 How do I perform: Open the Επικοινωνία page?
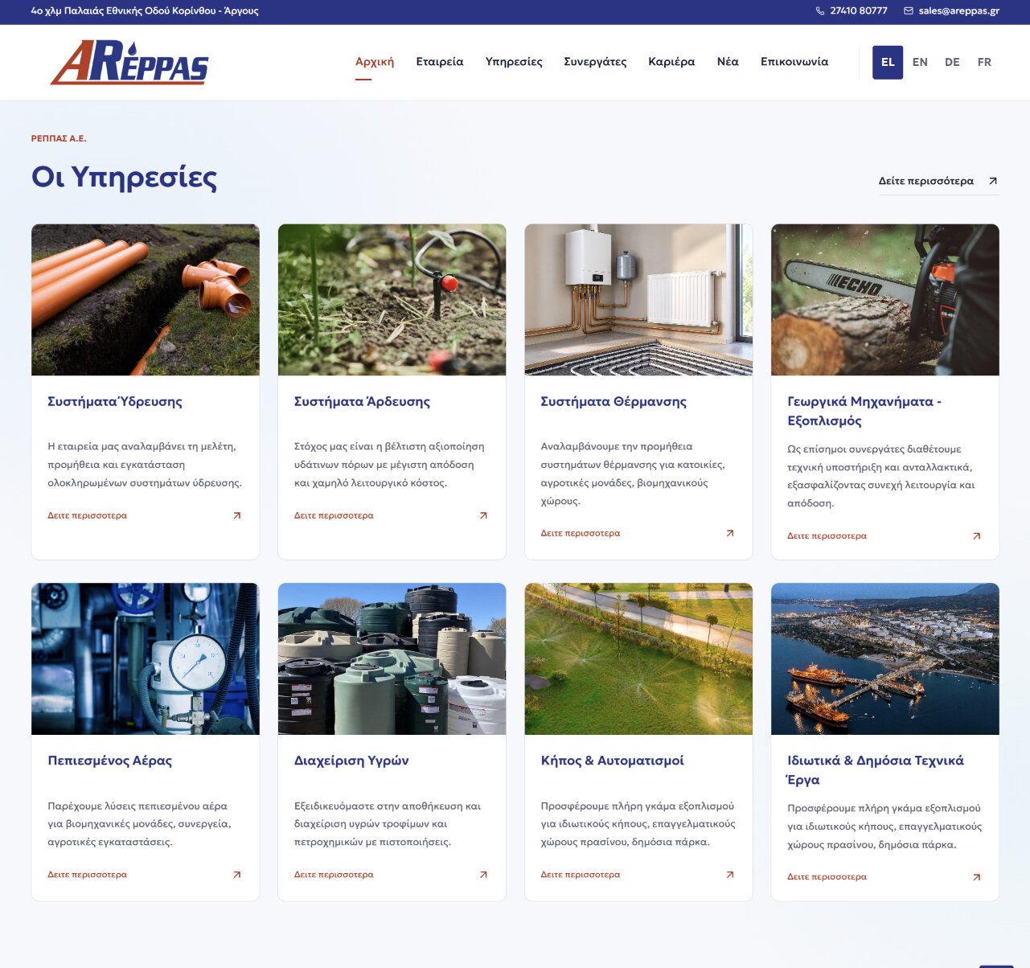[794, 62]
